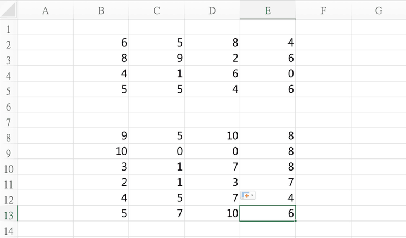This screenshot has width=406, height=238.
Task: Select cell E4 containing 0
Action: point(268,73)
